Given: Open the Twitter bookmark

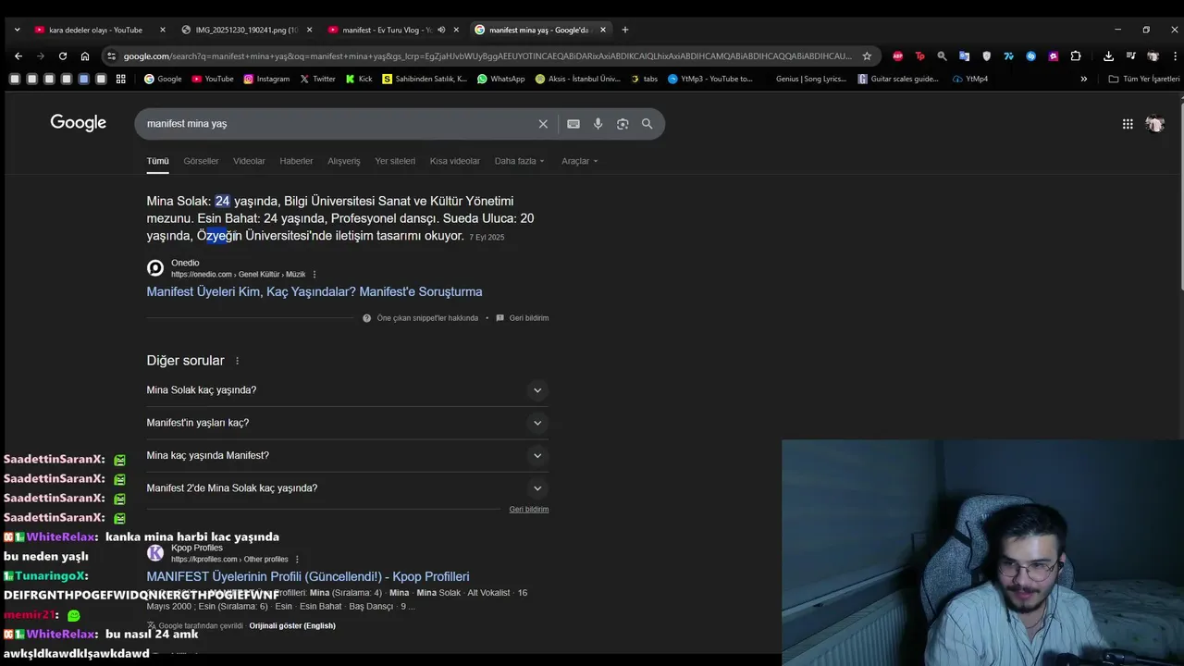Looking at the screenshot, I should point(317,79).
